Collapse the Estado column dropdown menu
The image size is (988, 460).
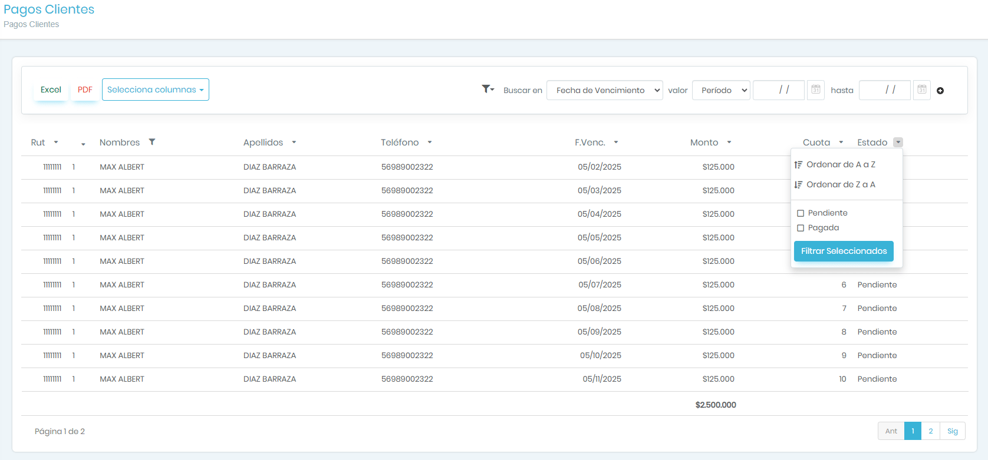coord(898,143)
